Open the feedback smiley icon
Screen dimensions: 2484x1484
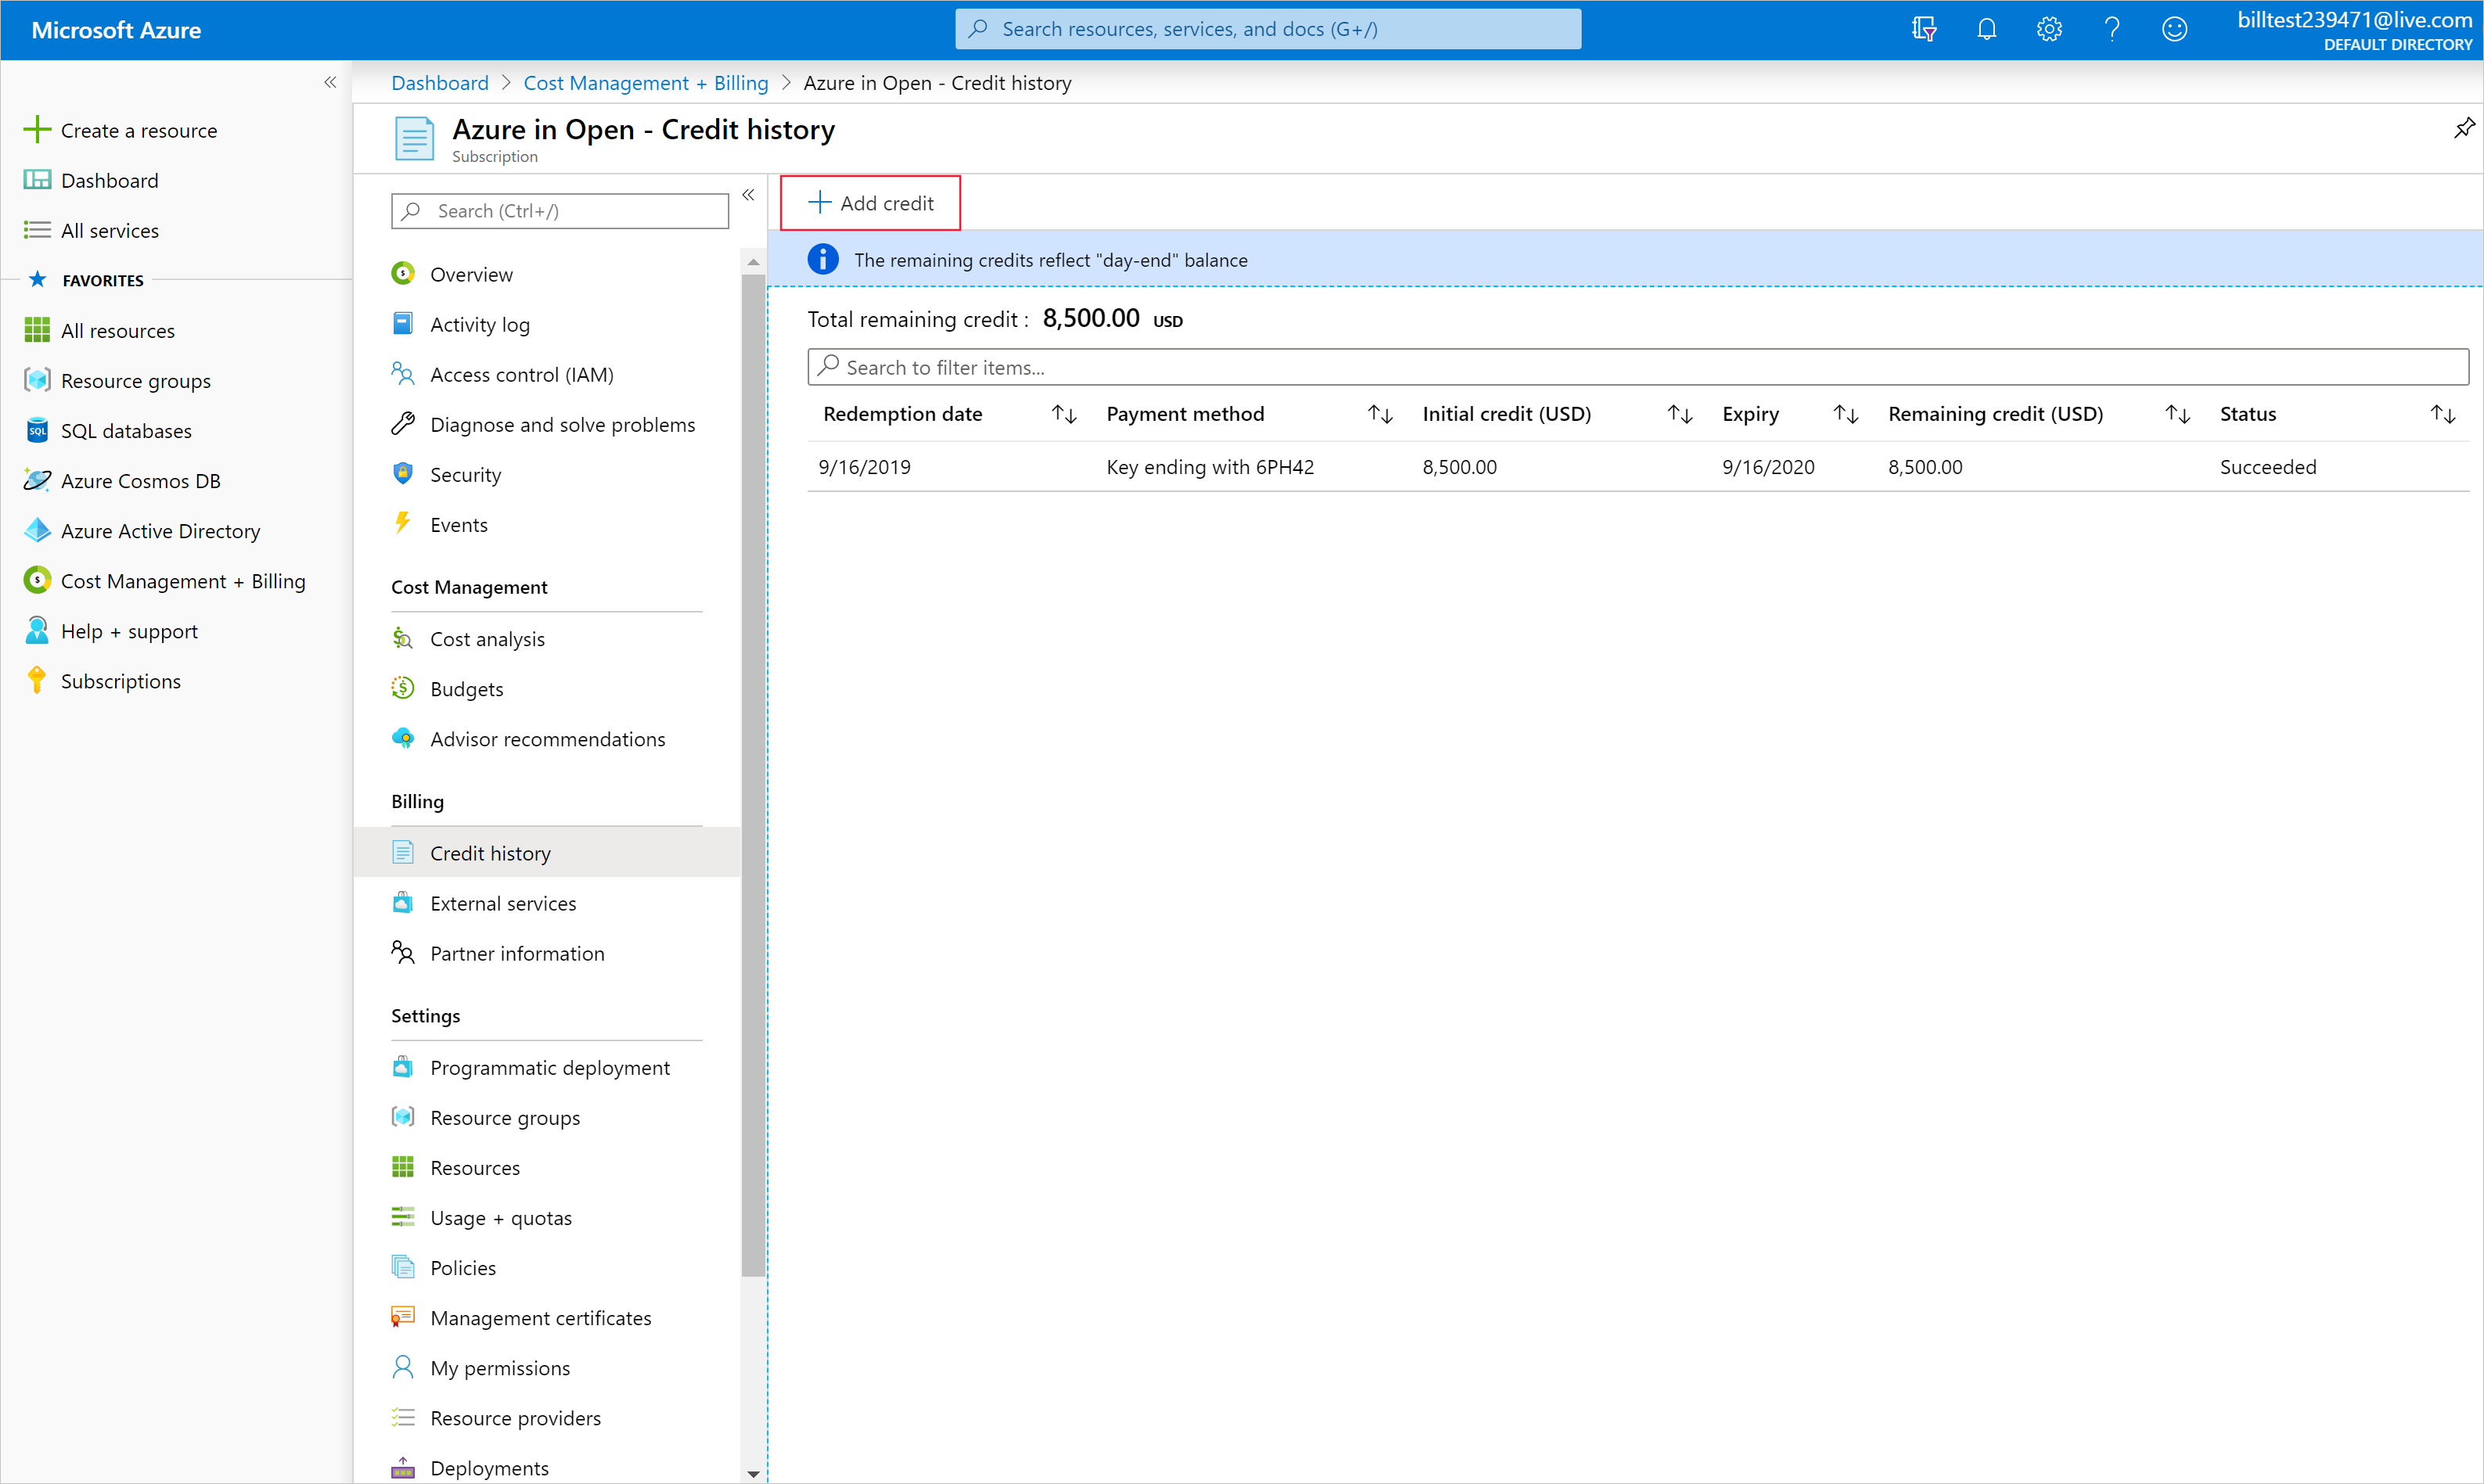click(x=2174, y=29)
